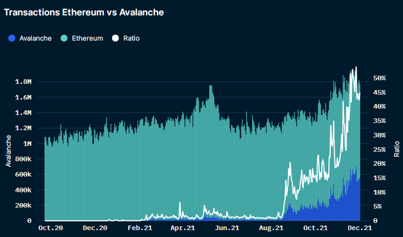
Task: Select the Dec.21 x-axis label
Action: coord(360,228)
